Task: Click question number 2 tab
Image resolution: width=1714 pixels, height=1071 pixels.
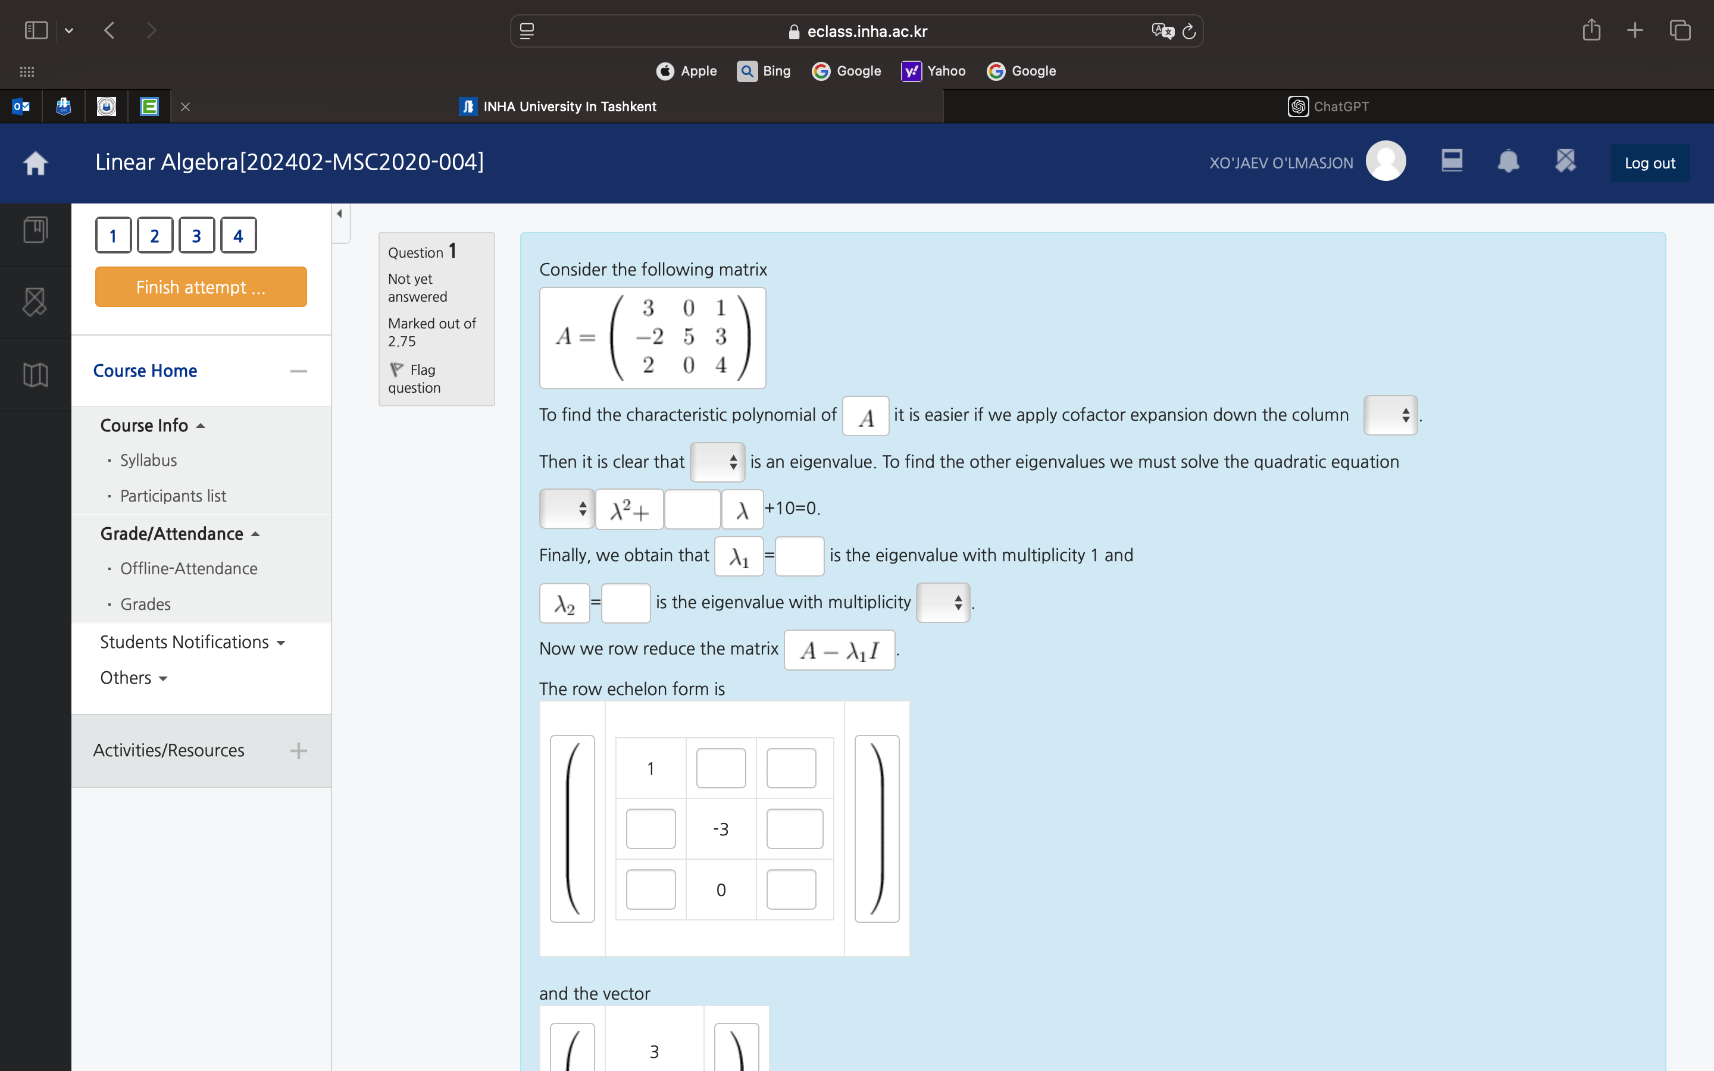Action: (154, 237)
